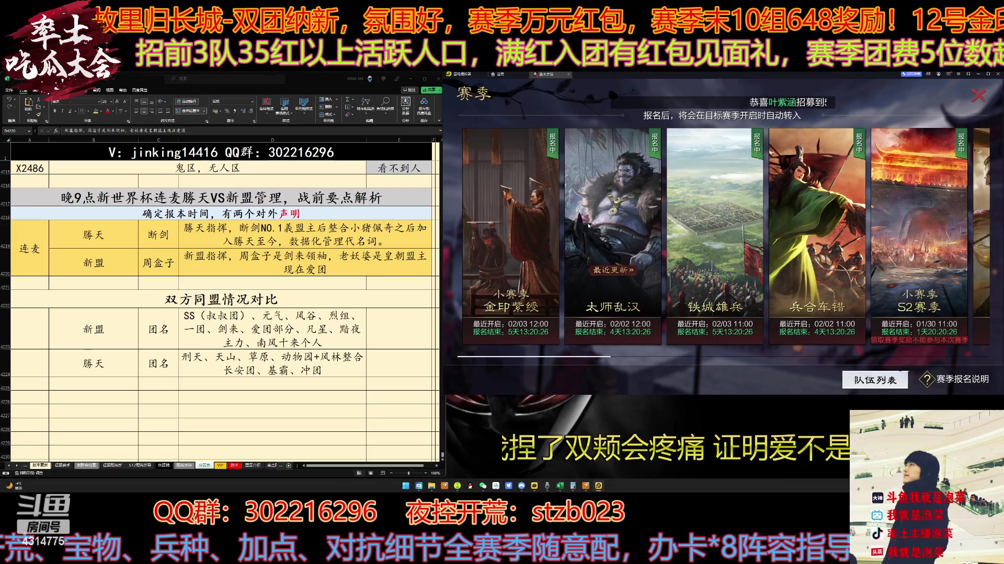Open 赛季报名说明 help with question mark icon

tap(955, 379)
